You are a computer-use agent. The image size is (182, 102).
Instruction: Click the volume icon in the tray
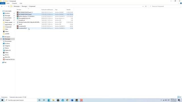[x=166, y=100]
